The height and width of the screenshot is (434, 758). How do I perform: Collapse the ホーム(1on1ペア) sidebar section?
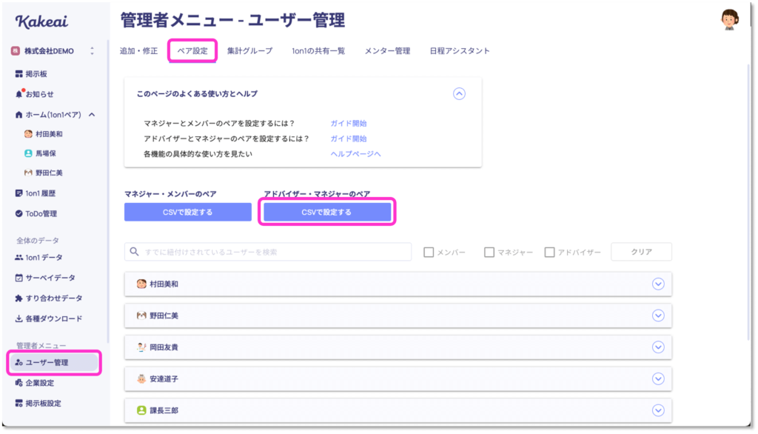tap(92, 115)
